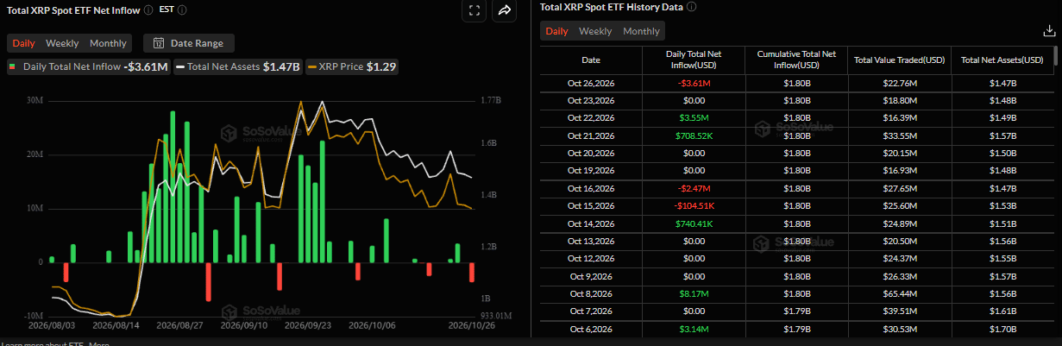Click the rightmost red outflow bar on chart

click(472, 272)
